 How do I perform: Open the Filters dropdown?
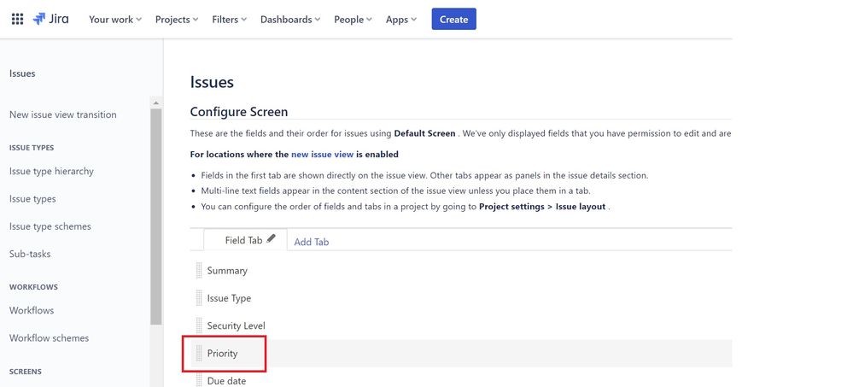(229, 19)
